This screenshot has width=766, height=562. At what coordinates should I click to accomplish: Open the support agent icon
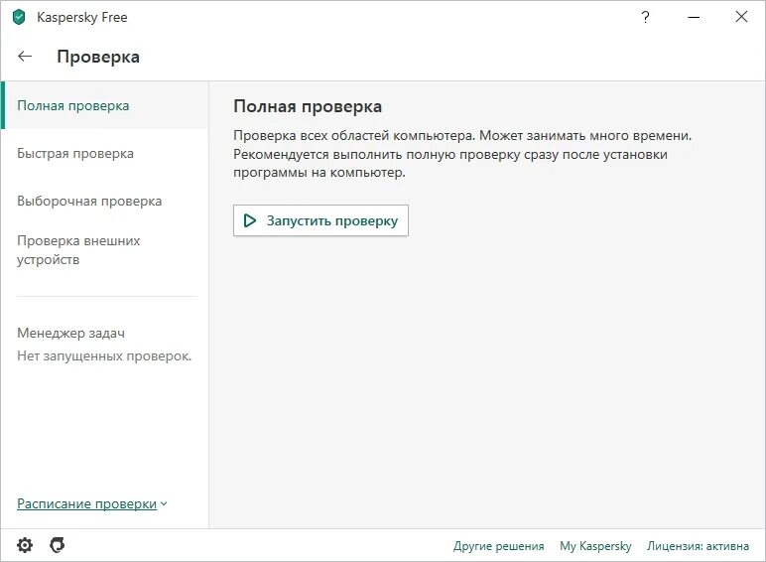click(x=58, y=545)
